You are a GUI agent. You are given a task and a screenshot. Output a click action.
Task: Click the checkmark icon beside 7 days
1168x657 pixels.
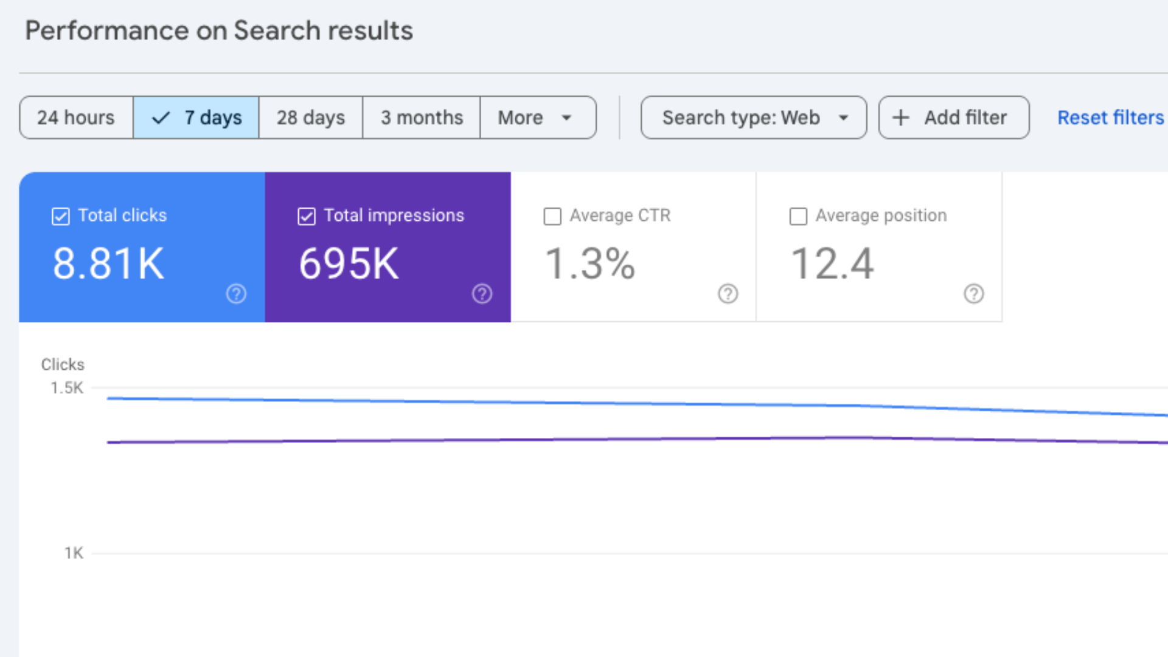pos(161,117)
